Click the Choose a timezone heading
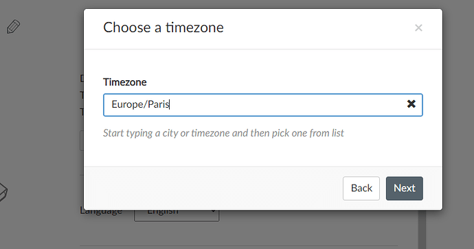This screenshot has width=474, height=249. click(x=163, y=27)
